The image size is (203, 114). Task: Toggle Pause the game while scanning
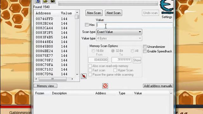(90, 75)
